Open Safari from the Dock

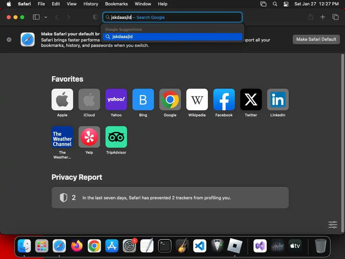(59, 246)
